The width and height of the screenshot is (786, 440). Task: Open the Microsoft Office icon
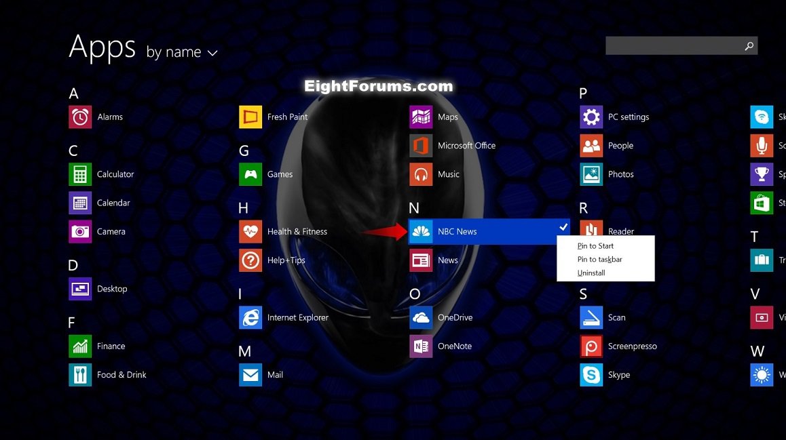[x=421, y=146]
